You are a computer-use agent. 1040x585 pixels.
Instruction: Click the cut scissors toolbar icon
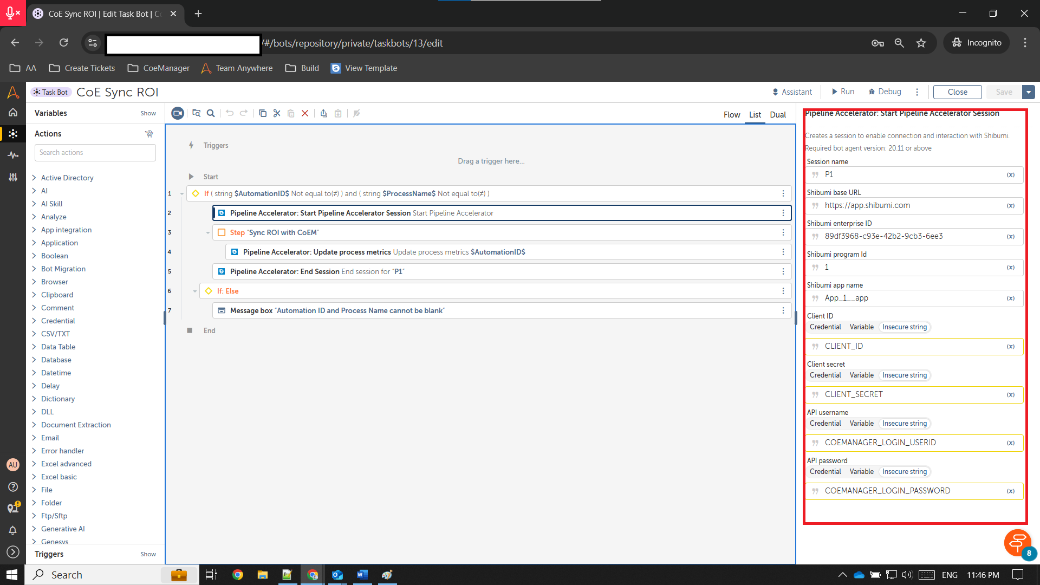click(277, 113)
